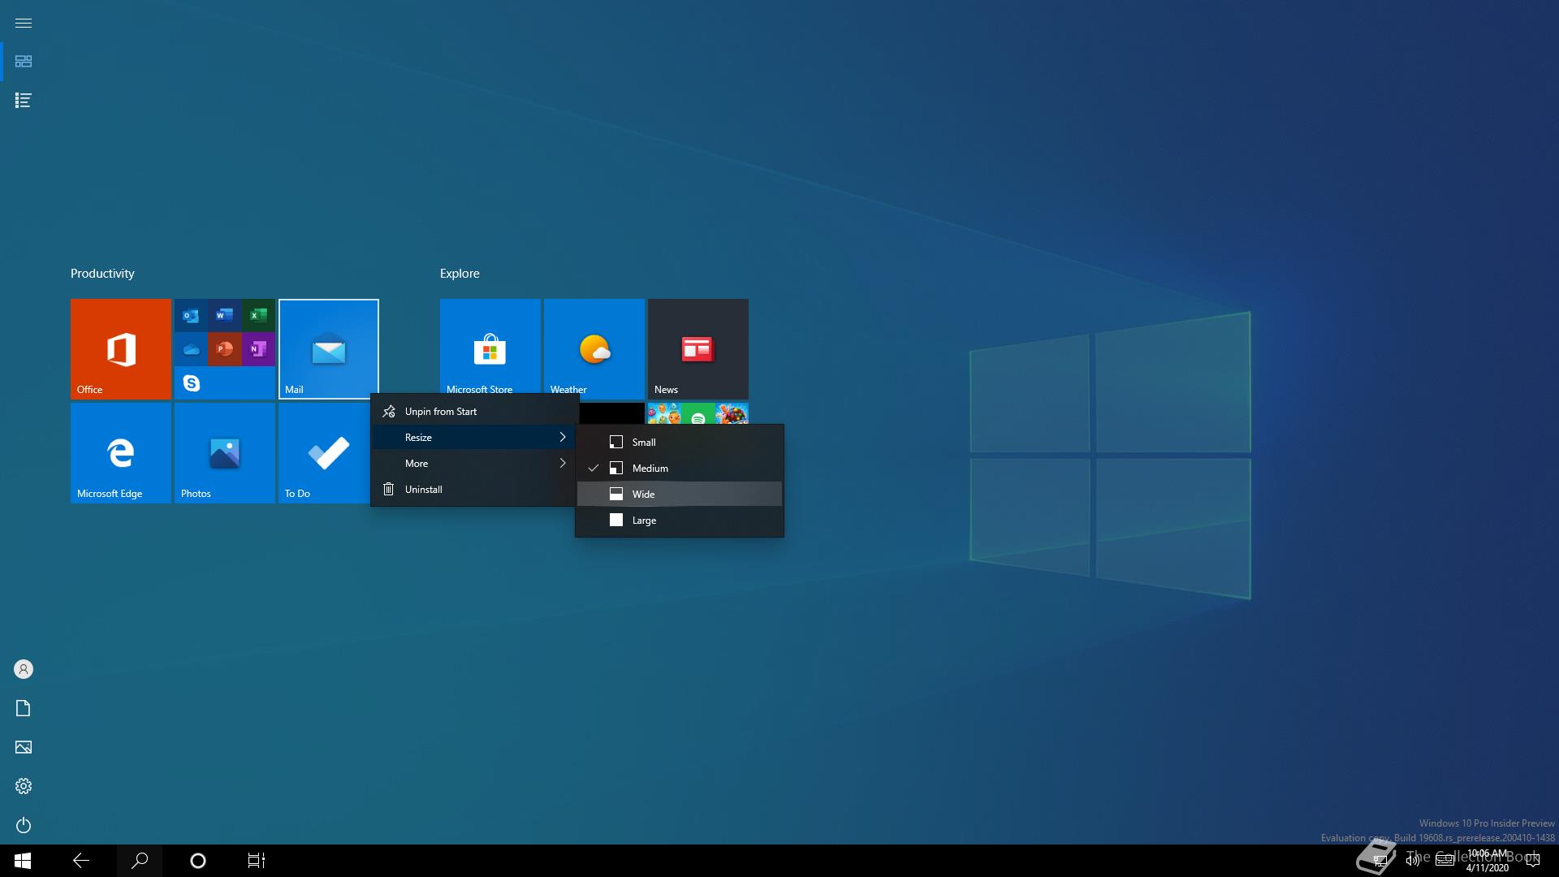Click the Productivity group header

pos(102,274)
